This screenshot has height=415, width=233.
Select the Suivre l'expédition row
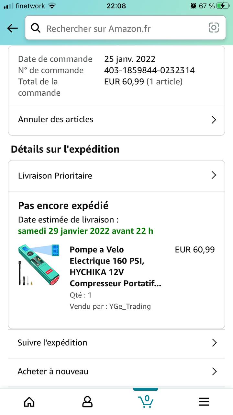[x=116, y=343]
